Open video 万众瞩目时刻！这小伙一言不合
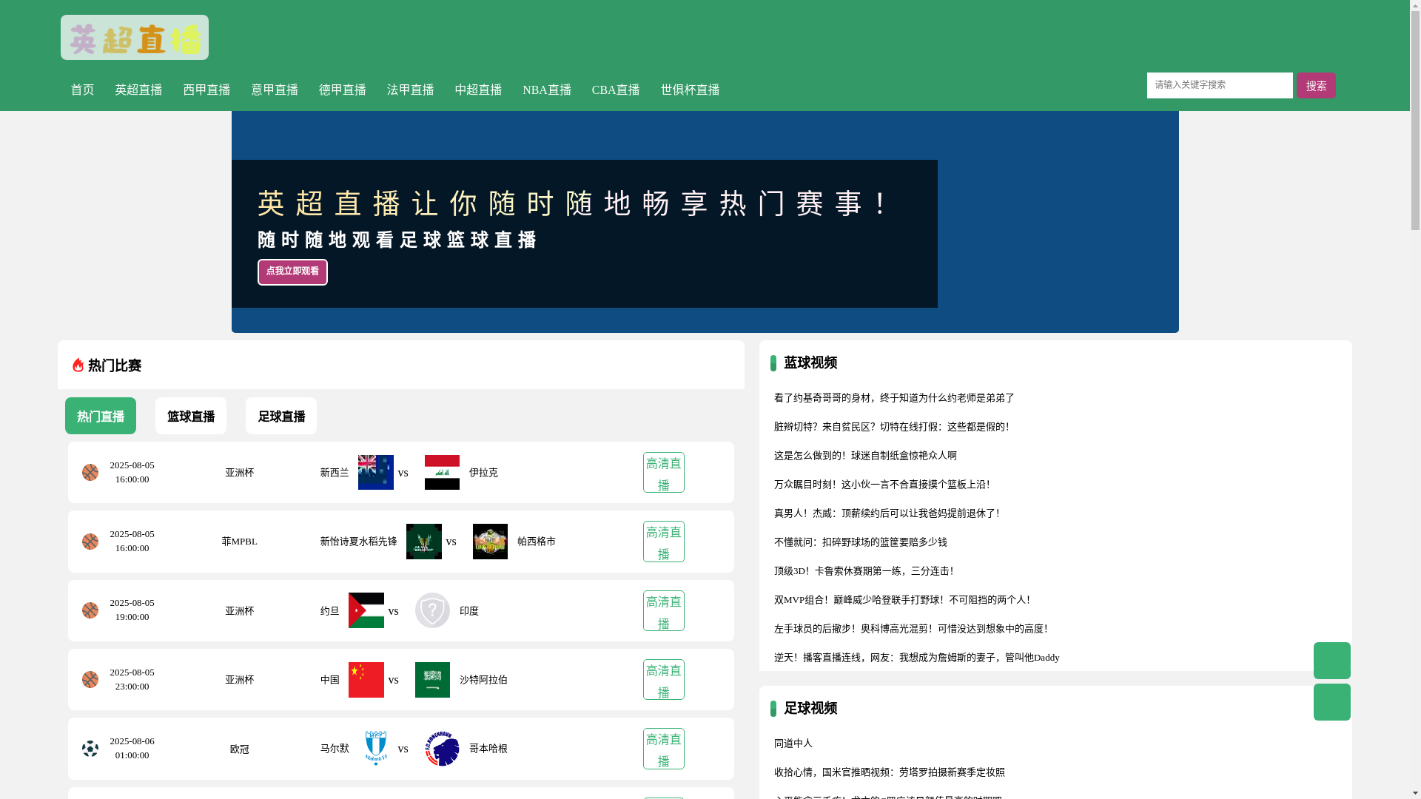The image size is (1421, 799). 882,485
